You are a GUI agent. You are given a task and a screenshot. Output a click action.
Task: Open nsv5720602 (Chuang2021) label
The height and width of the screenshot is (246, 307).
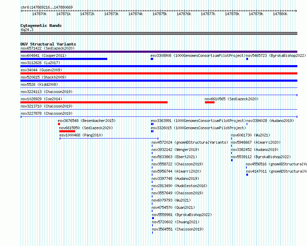[176, 222]
